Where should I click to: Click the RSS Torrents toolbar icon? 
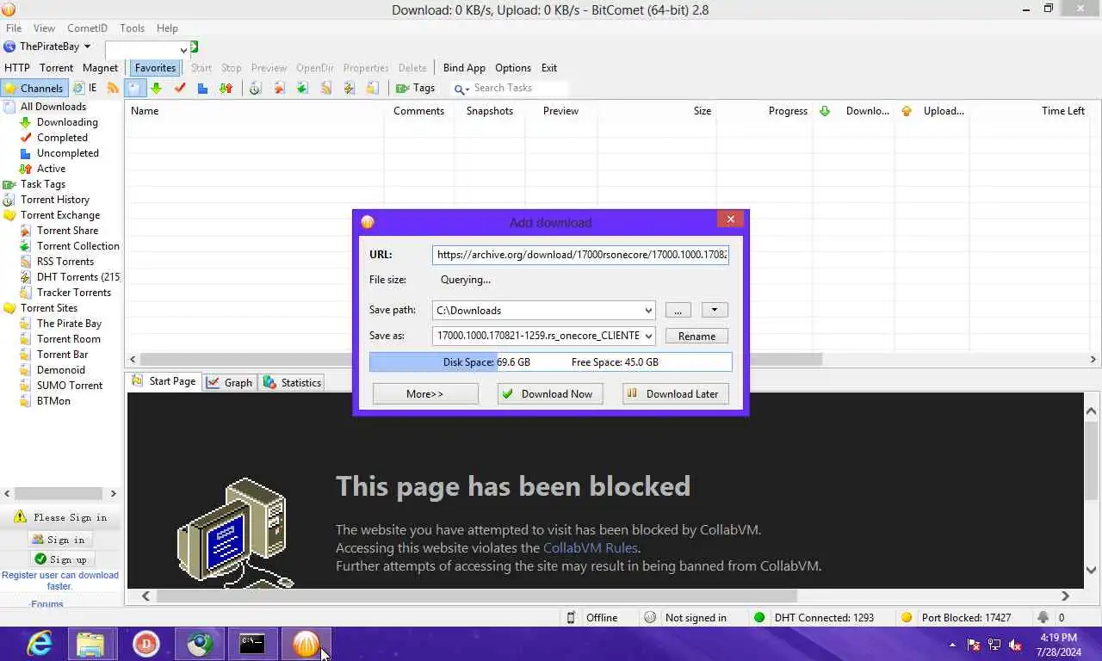point(325,88)
